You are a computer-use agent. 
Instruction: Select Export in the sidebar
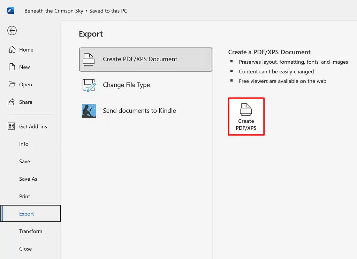tap(26, 214)
